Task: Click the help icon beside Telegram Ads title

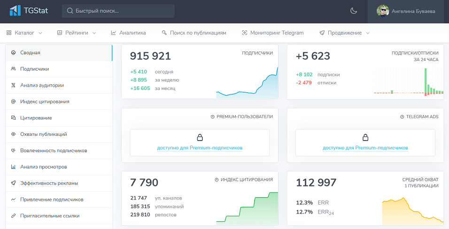Action: [402, 117]
